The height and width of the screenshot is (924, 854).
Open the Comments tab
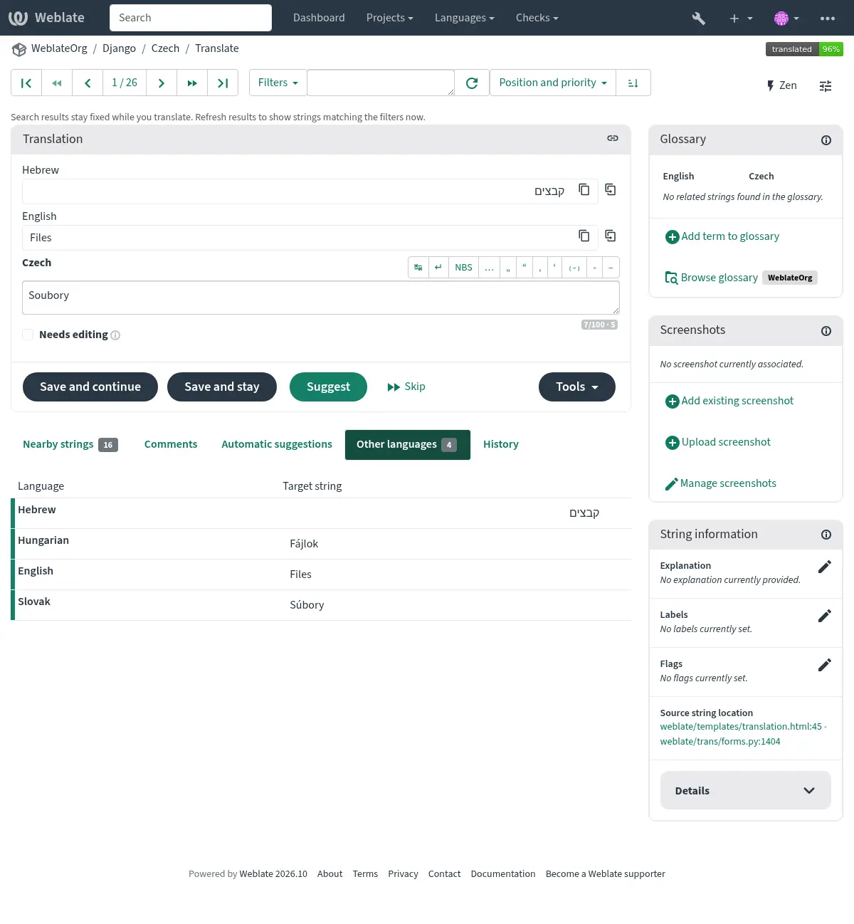pos(171,445)
